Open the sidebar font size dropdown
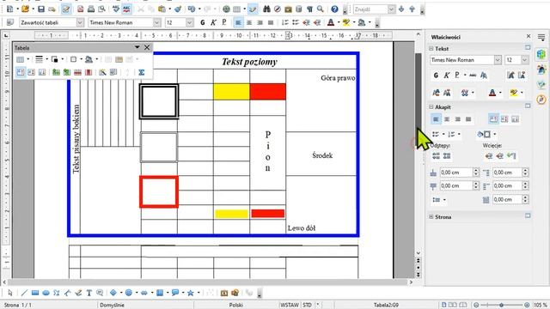Viewport: 550px width, 309px height. tap(525, 60)
